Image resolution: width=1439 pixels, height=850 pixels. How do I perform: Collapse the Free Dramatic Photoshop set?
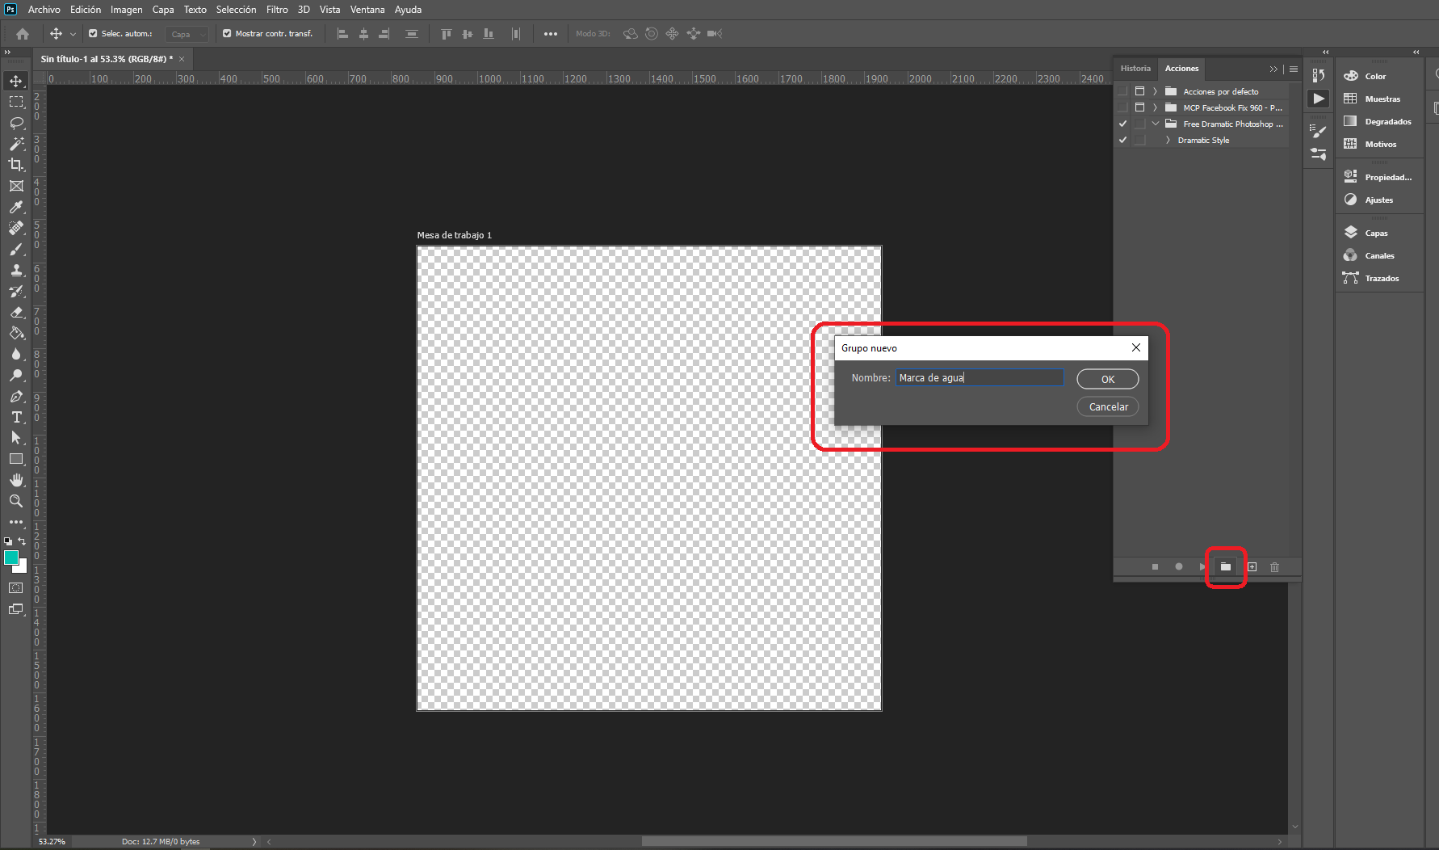(x=1155, y=124)
